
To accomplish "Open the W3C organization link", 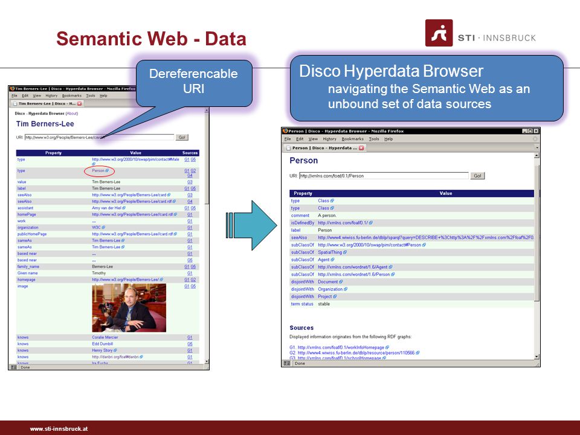I will (96, 228).
